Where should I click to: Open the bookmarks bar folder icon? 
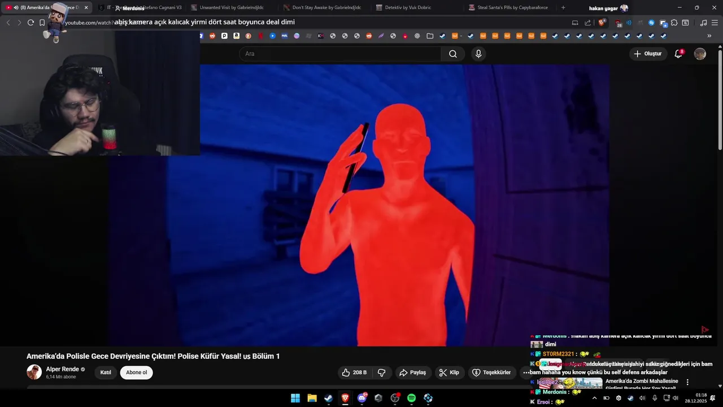(x=430, y=36)
